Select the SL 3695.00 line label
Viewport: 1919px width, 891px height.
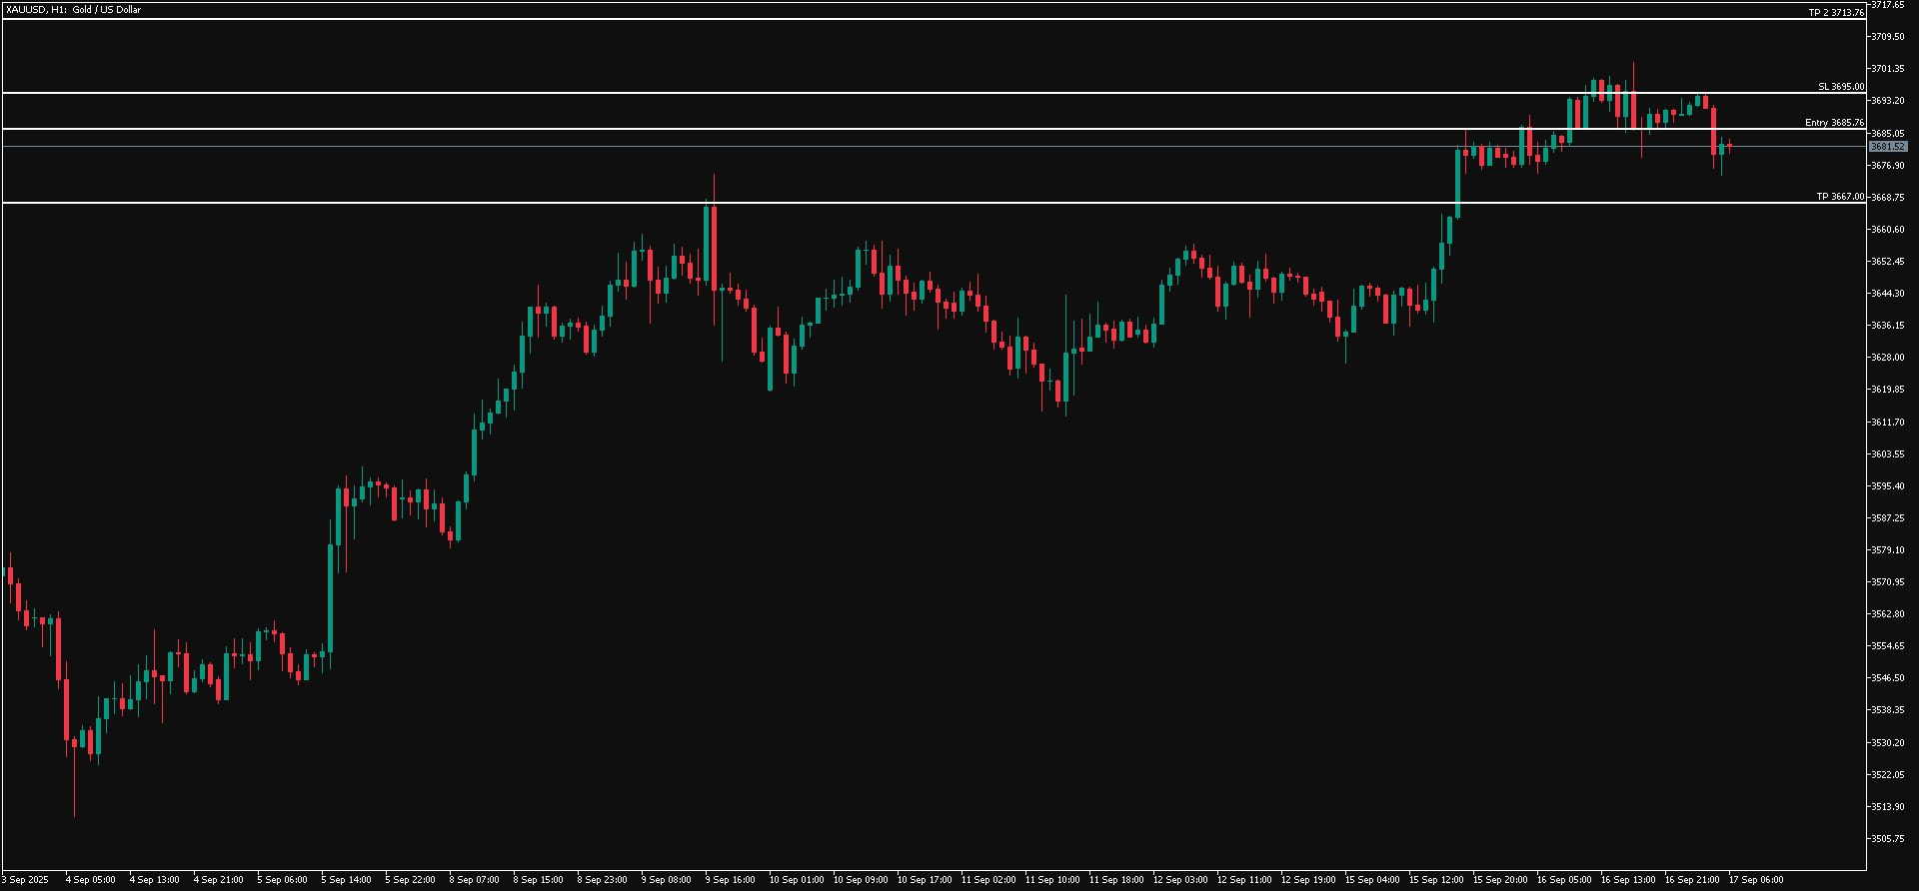(1840, 87)
